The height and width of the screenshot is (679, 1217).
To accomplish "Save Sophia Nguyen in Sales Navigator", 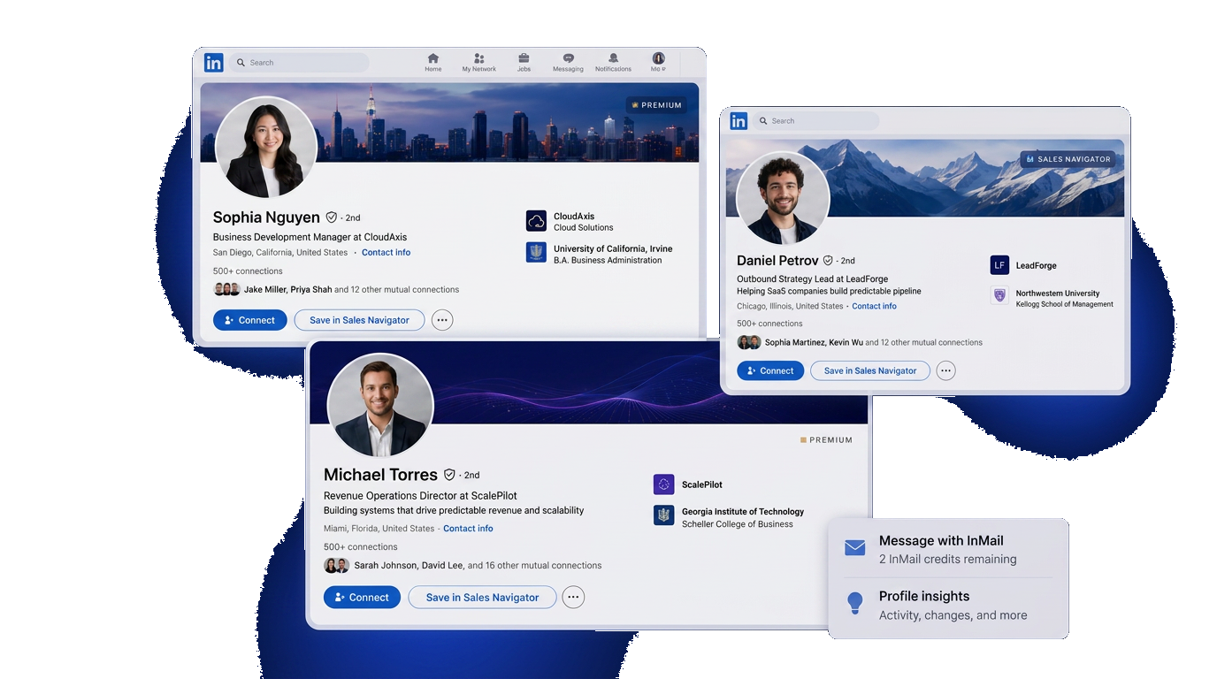I will [x=359, y=320].
